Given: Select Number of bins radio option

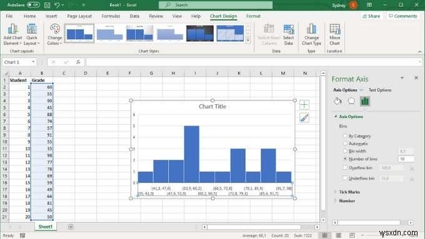Looking at the screenshot, I should (x=345, y=159).
